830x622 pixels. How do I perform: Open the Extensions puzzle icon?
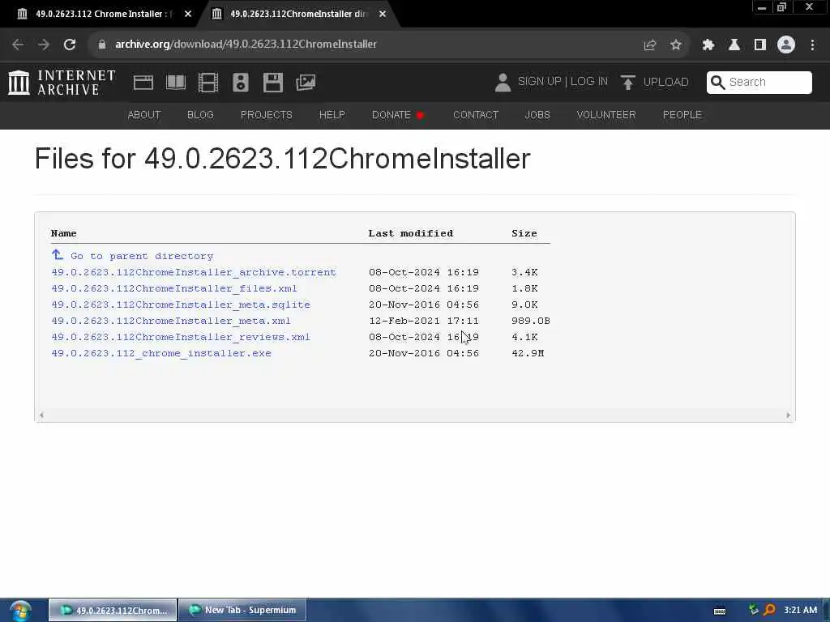coord(708,45)
